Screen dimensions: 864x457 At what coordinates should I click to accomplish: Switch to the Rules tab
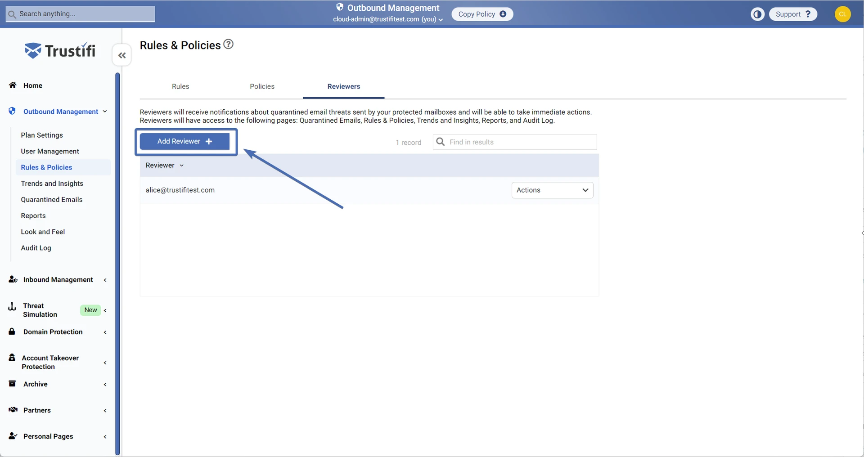click(180, 86)
